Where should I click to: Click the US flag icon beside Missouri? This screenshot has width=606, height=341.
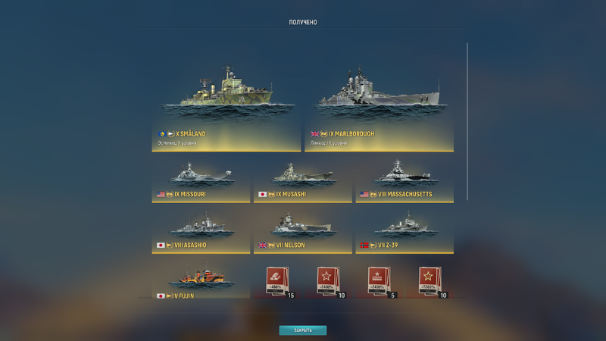click(x=161, y=194)
